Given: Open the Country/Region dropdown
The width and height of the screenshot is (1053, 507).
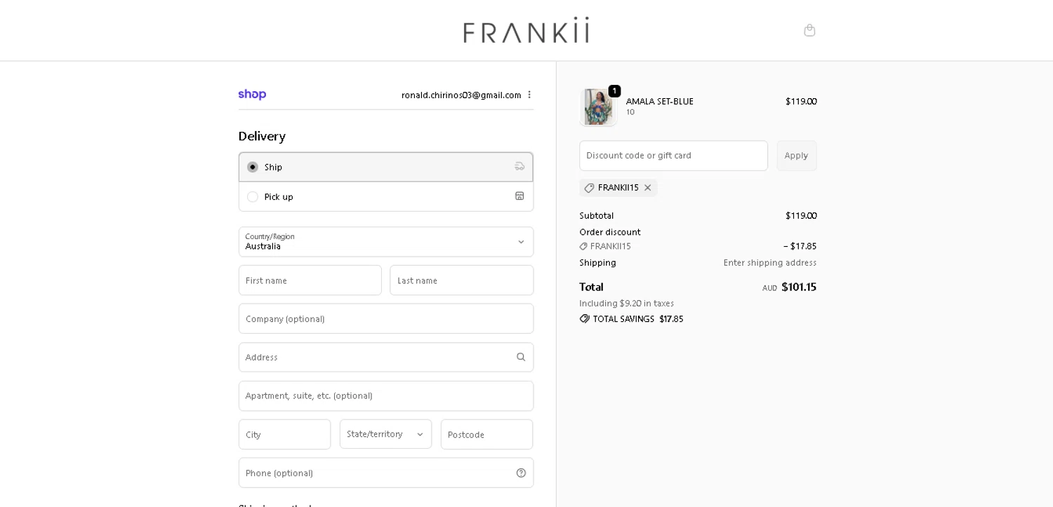Looking at the screenshot, I should [x=386, y=242].
